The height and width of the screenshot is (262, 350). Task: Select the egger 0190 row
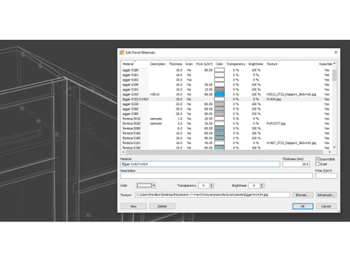[226, 85]
